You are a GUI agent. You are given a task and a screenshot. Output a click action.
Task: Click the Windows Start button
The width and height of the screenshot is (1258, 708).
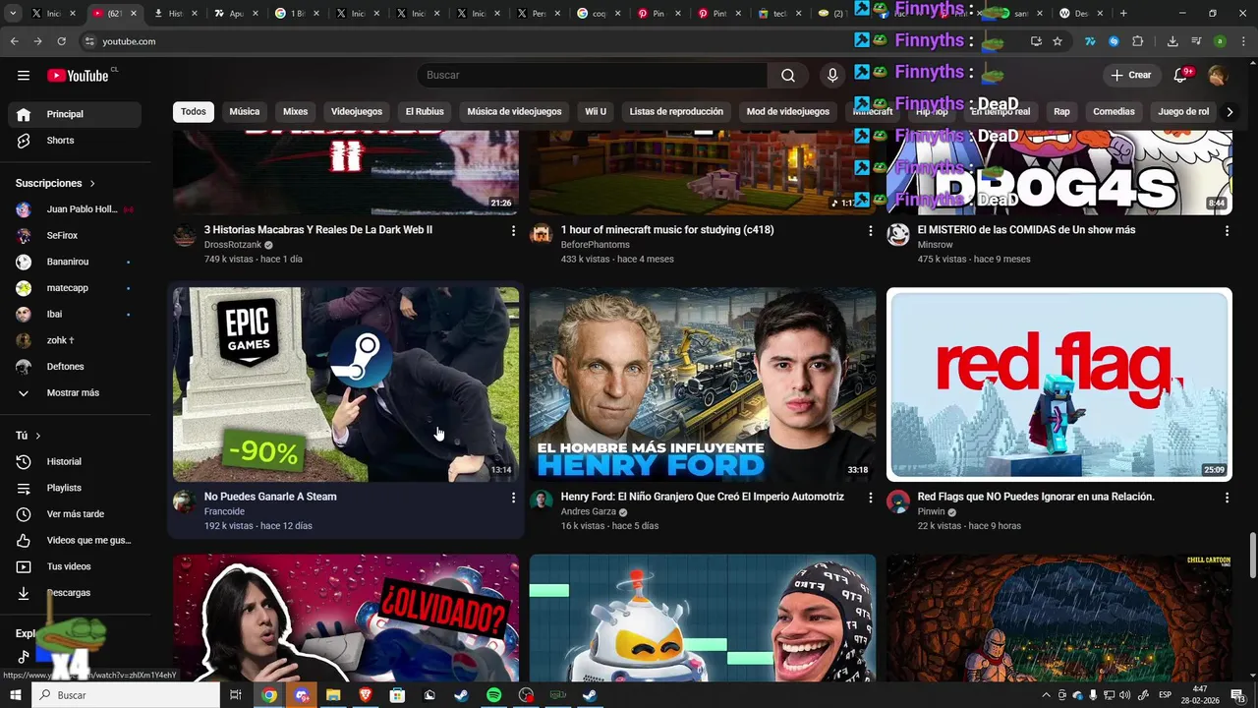click(x=16, y=695)
